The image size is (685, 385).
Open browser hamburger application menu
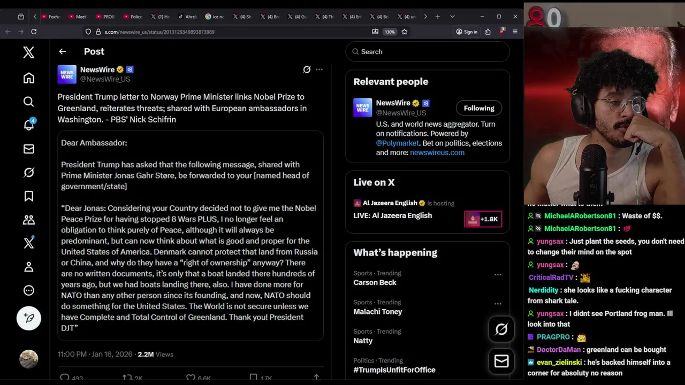pyautogui.click(x=515, y=32)
